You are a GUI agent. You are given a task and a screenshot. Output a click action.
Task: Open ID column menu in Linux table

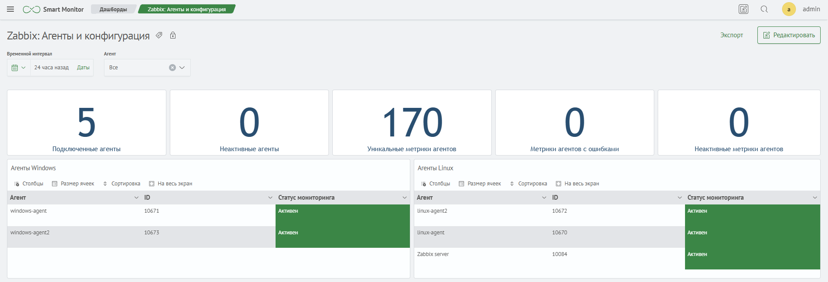click(679, 198)
